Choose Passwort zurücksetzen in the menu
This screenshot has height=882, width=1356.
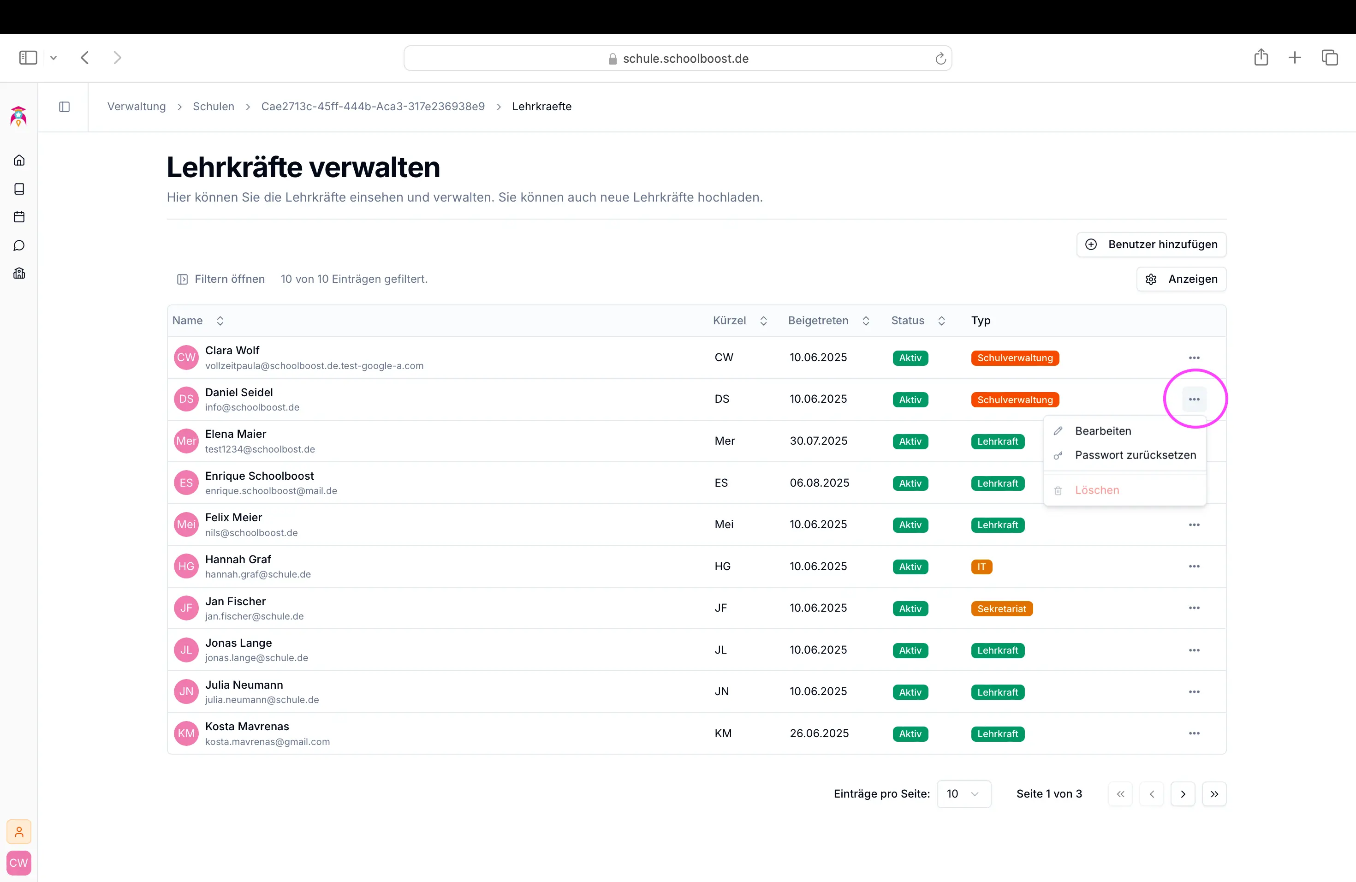pyautogui.click(x=1135, y=455)
